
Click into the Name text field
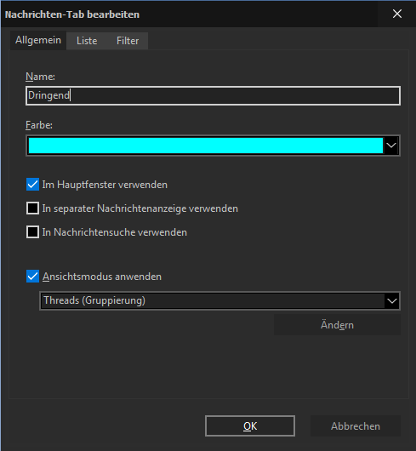click(213, 95)
